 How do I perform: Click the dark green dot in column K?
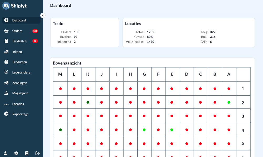pyautogui.click(x=88, y=102)
